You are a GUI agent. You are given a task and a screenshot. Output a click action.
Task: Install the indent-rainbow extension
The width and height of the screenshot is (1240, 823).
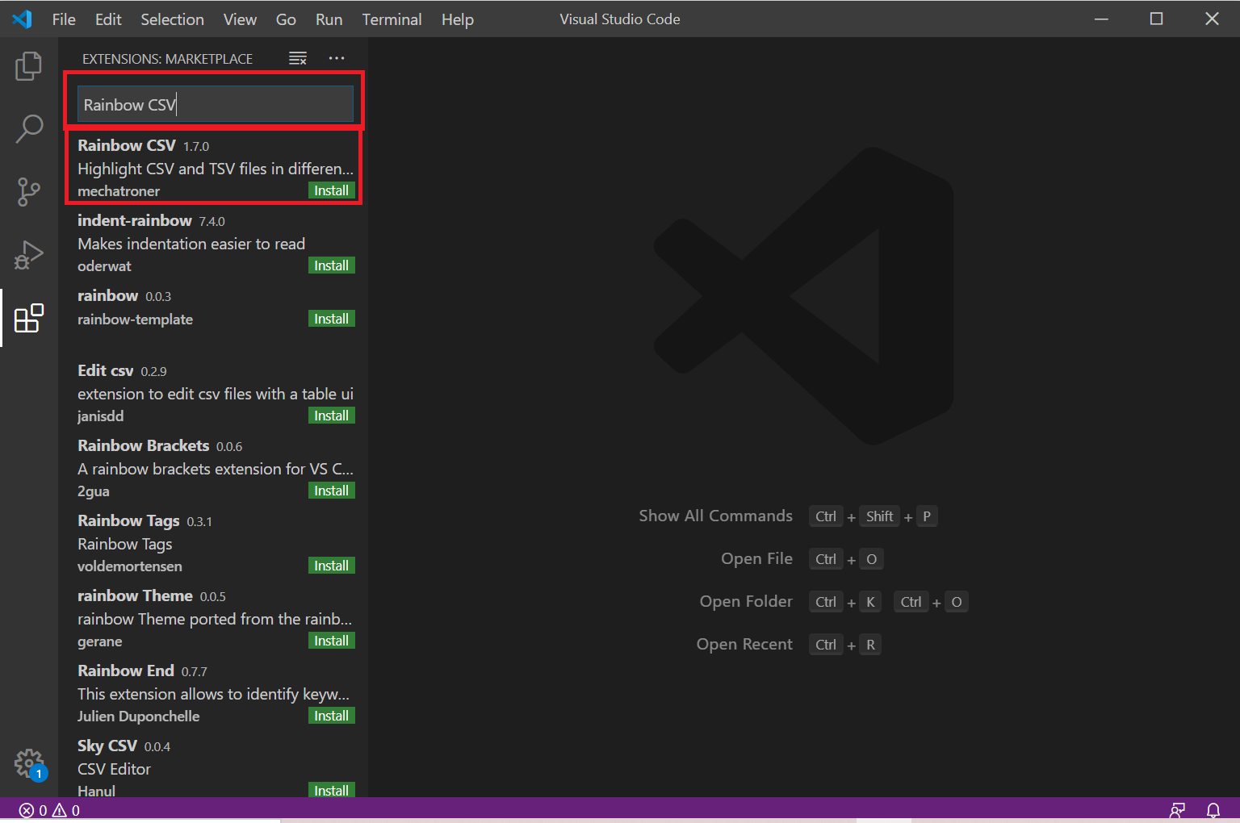tap(331, 265)
